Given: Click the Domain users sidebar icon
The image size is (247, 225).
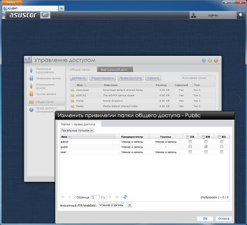Looking at the screenshot, I should (x=31, y=86).
